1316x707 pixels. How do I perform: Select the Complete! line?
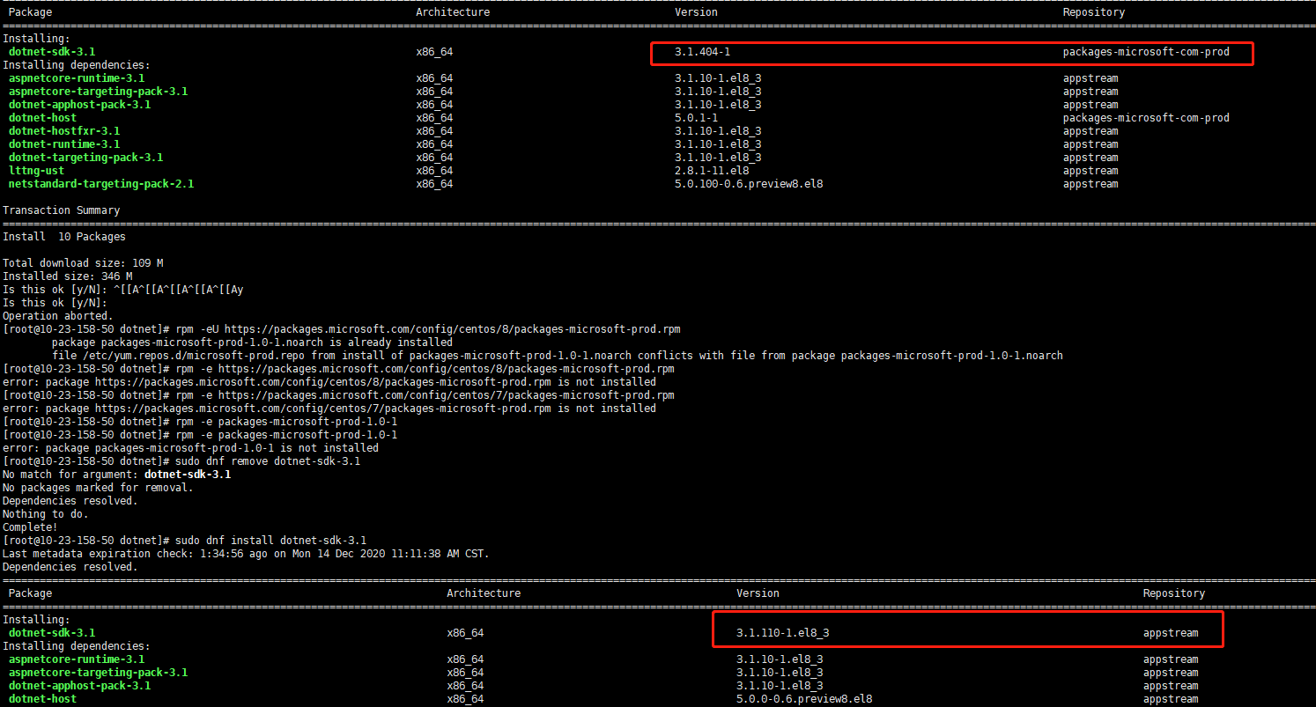(x=30, y=527)
